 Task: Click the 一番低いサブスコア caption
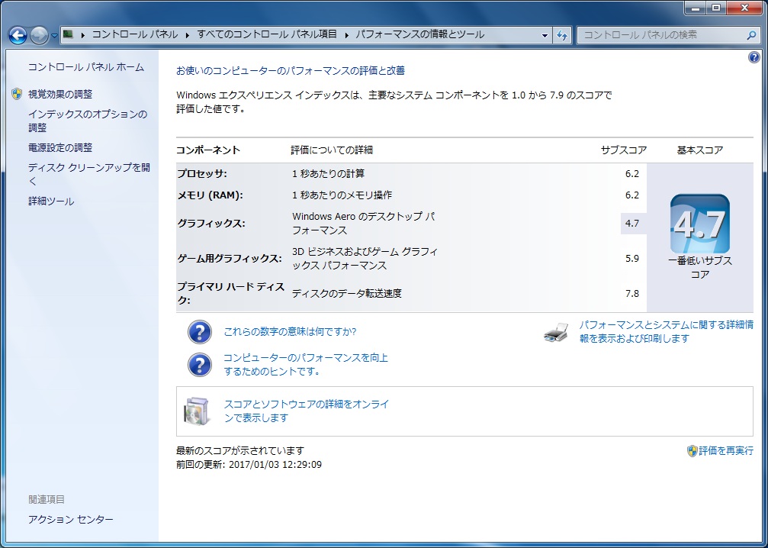pyautogui.click(x=700, y=268)
